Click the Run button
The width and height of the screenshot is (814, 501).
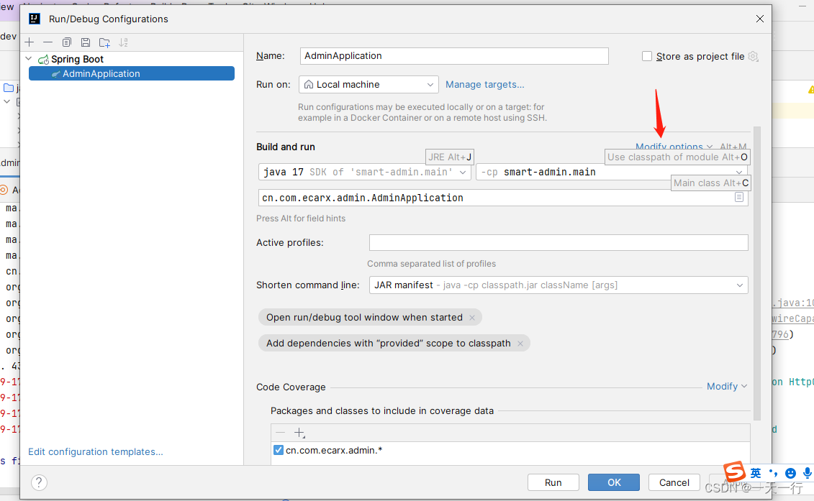point(553,482)
